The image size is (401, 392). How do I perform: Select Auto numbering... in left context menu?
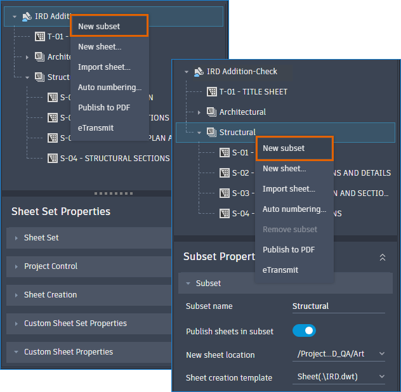(110, 88)
